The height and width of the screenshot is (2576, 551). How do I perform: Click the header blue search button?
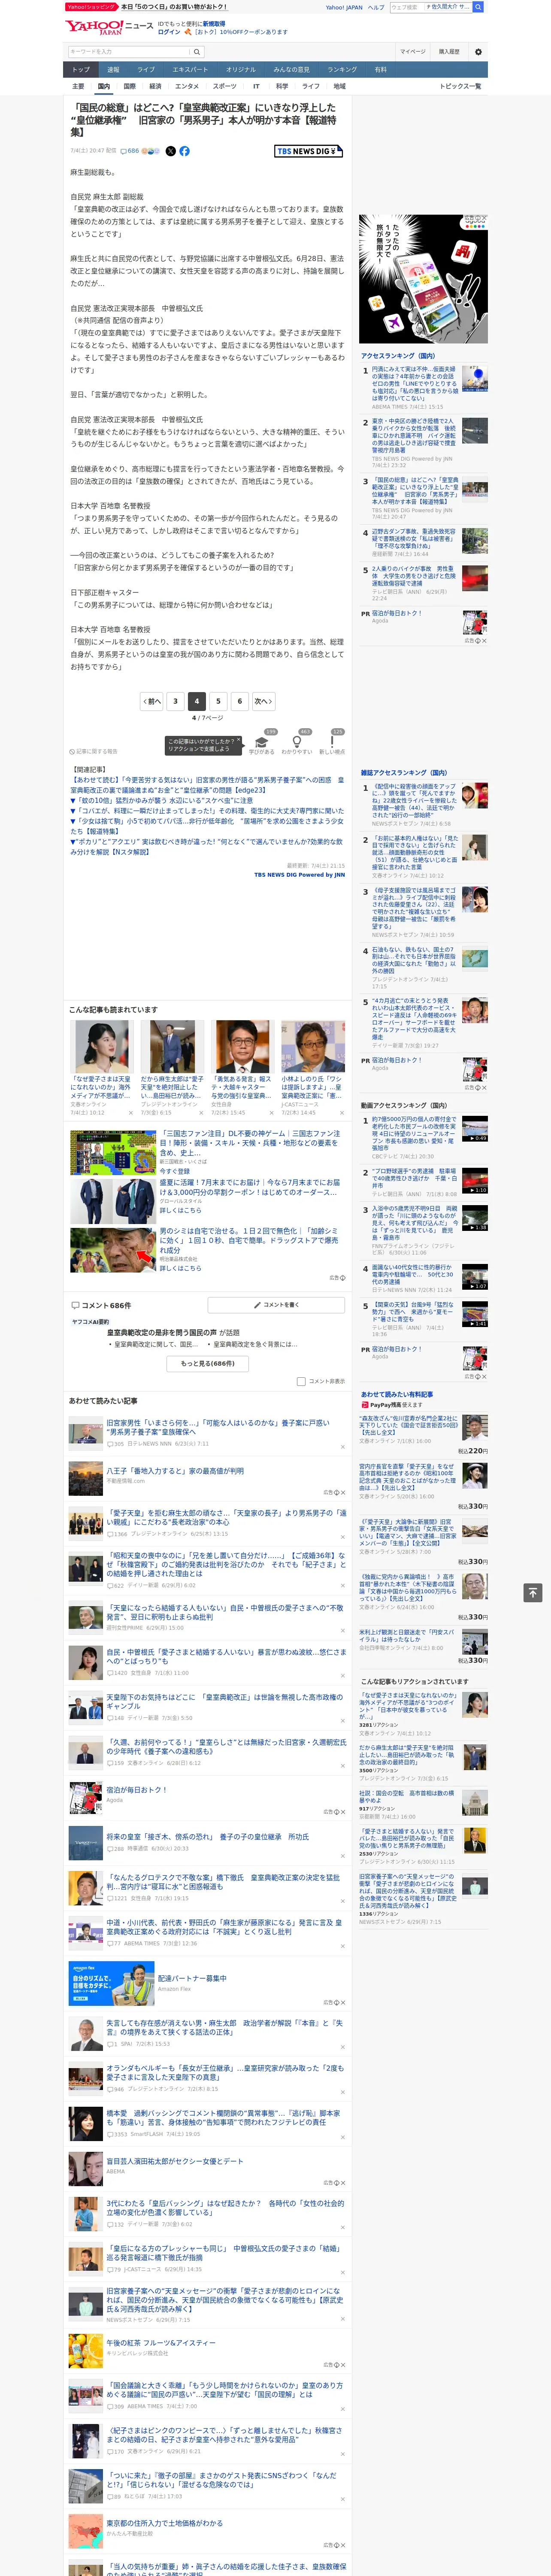(x=478, y=7)
